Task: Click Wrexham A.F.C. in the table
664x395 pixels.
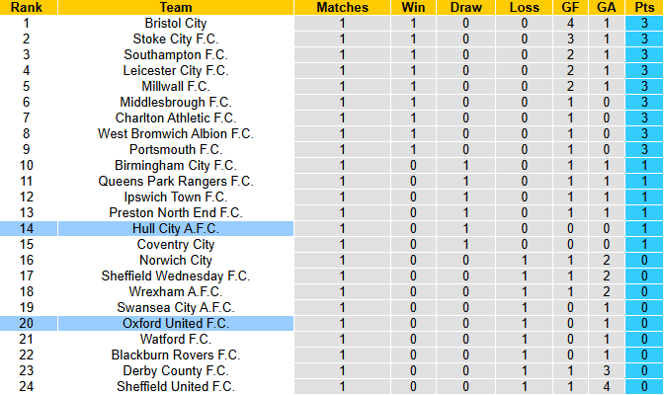Action: coord(176,291)
